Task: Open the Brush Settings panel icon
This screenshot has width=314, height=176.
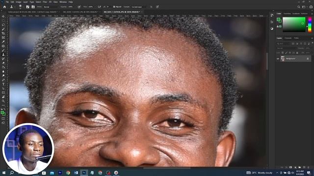Action: tap(27, 7)
